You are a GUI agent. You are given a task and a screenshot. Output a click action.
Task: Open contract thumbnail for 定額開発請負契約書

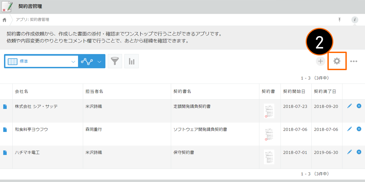point(269,111)
